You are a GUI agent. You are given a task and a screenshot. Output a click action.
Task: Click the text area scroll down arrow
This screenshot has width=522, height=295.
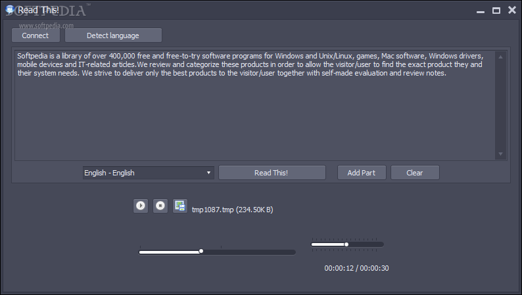click(x=500, y=154)
